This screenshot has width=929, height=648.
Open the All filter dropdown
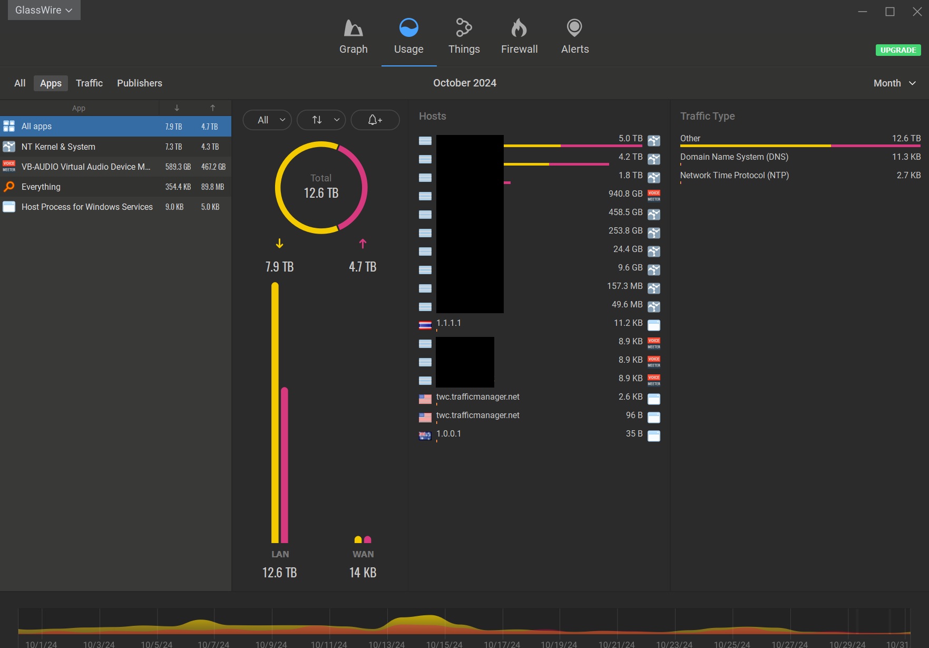[267, 120]
